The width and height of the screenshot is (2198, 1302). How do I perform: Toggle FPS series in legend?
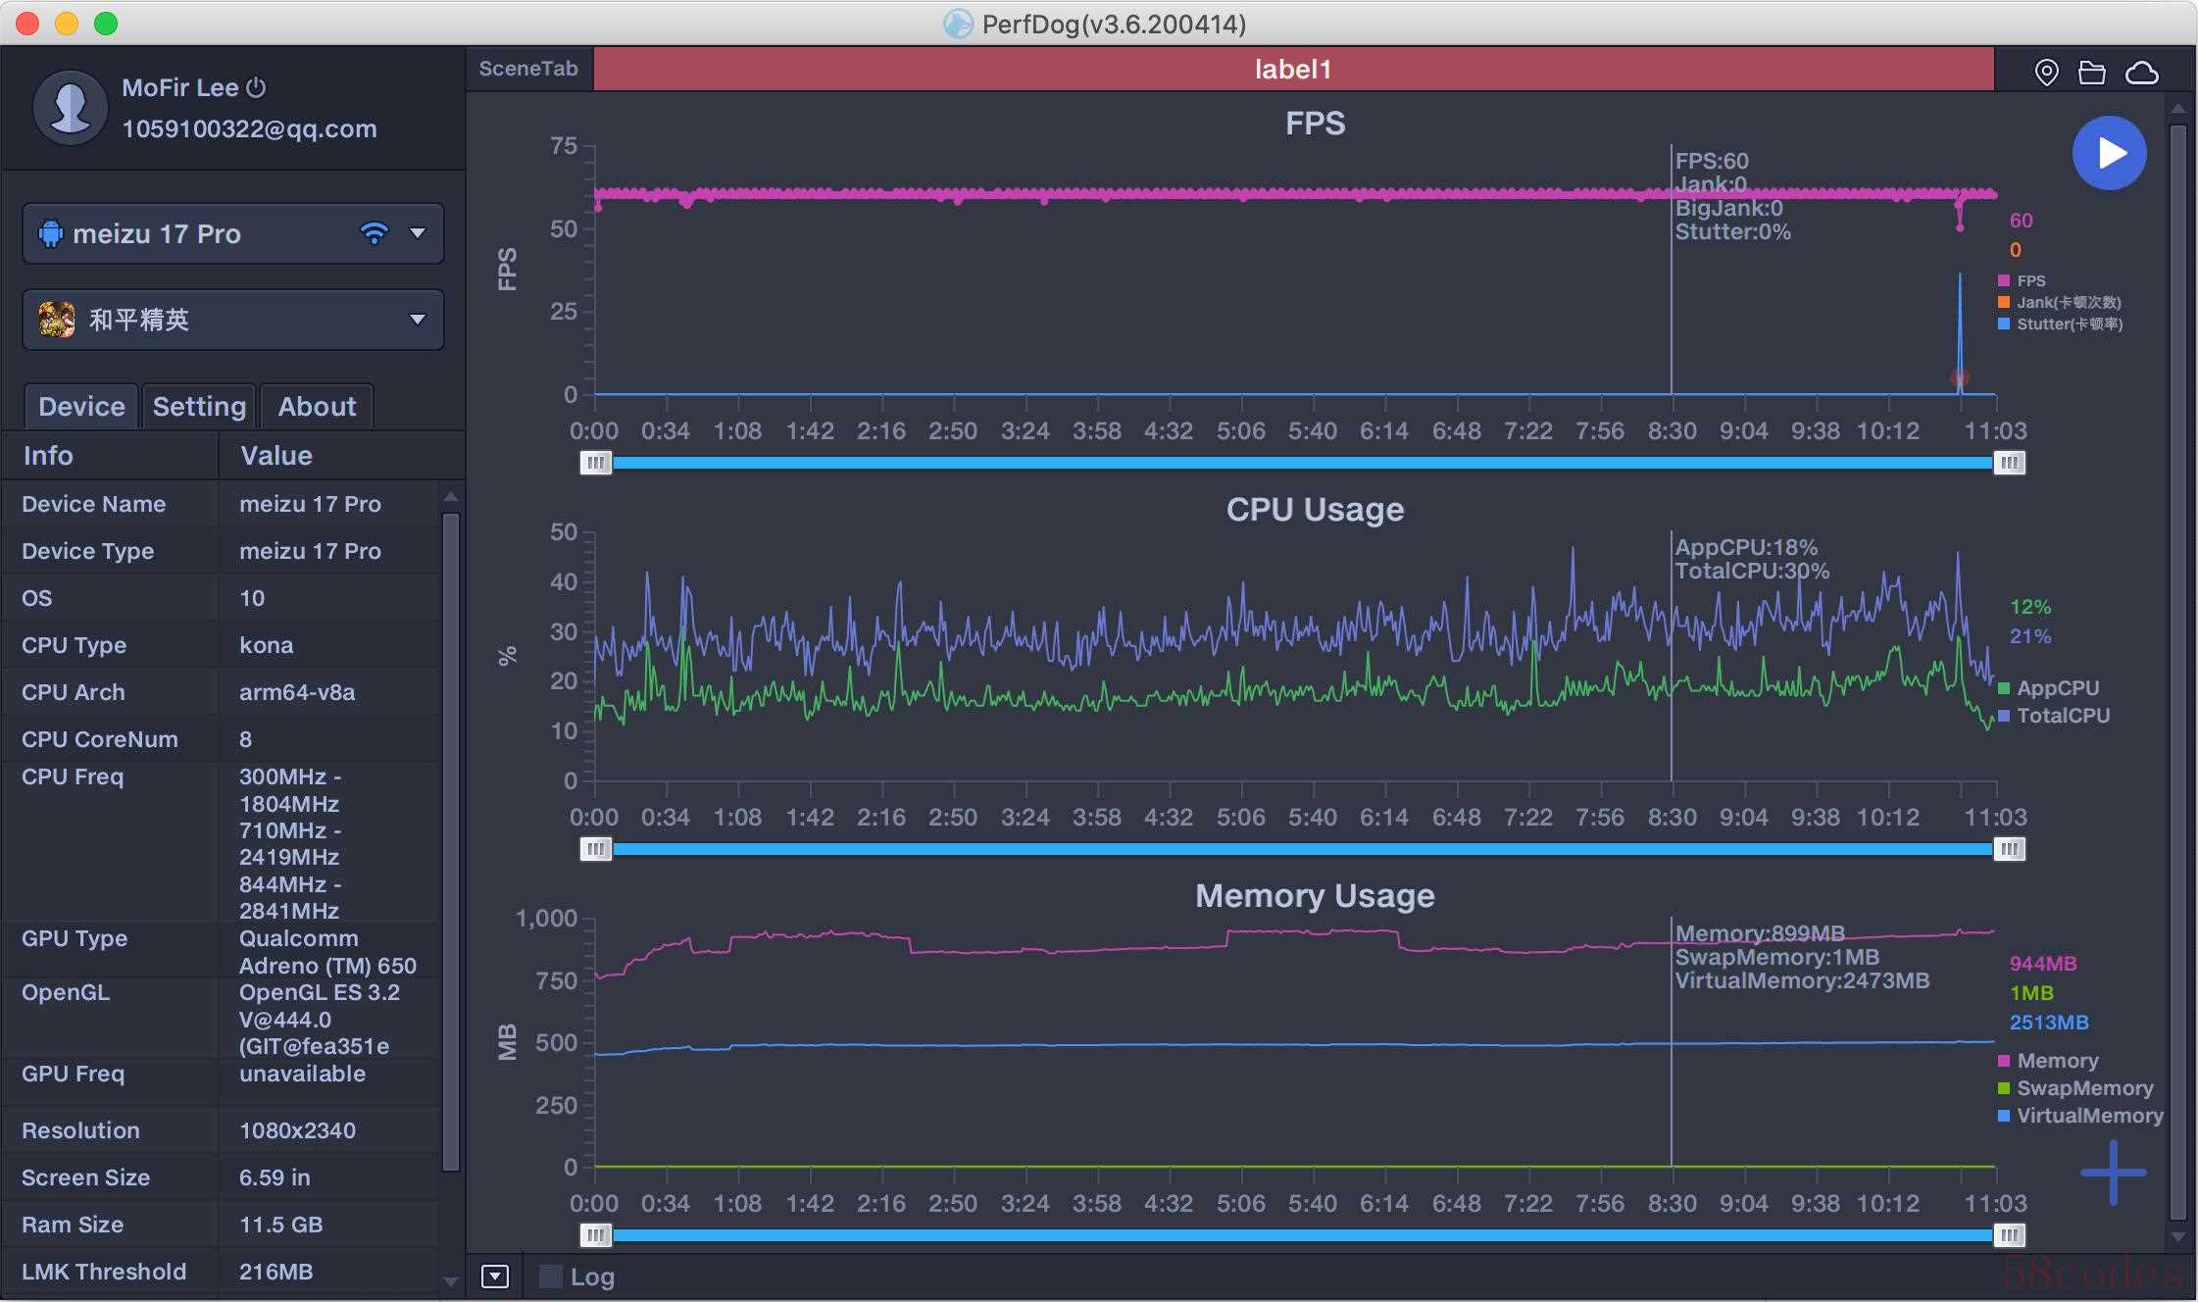(x=2022, y=280)
